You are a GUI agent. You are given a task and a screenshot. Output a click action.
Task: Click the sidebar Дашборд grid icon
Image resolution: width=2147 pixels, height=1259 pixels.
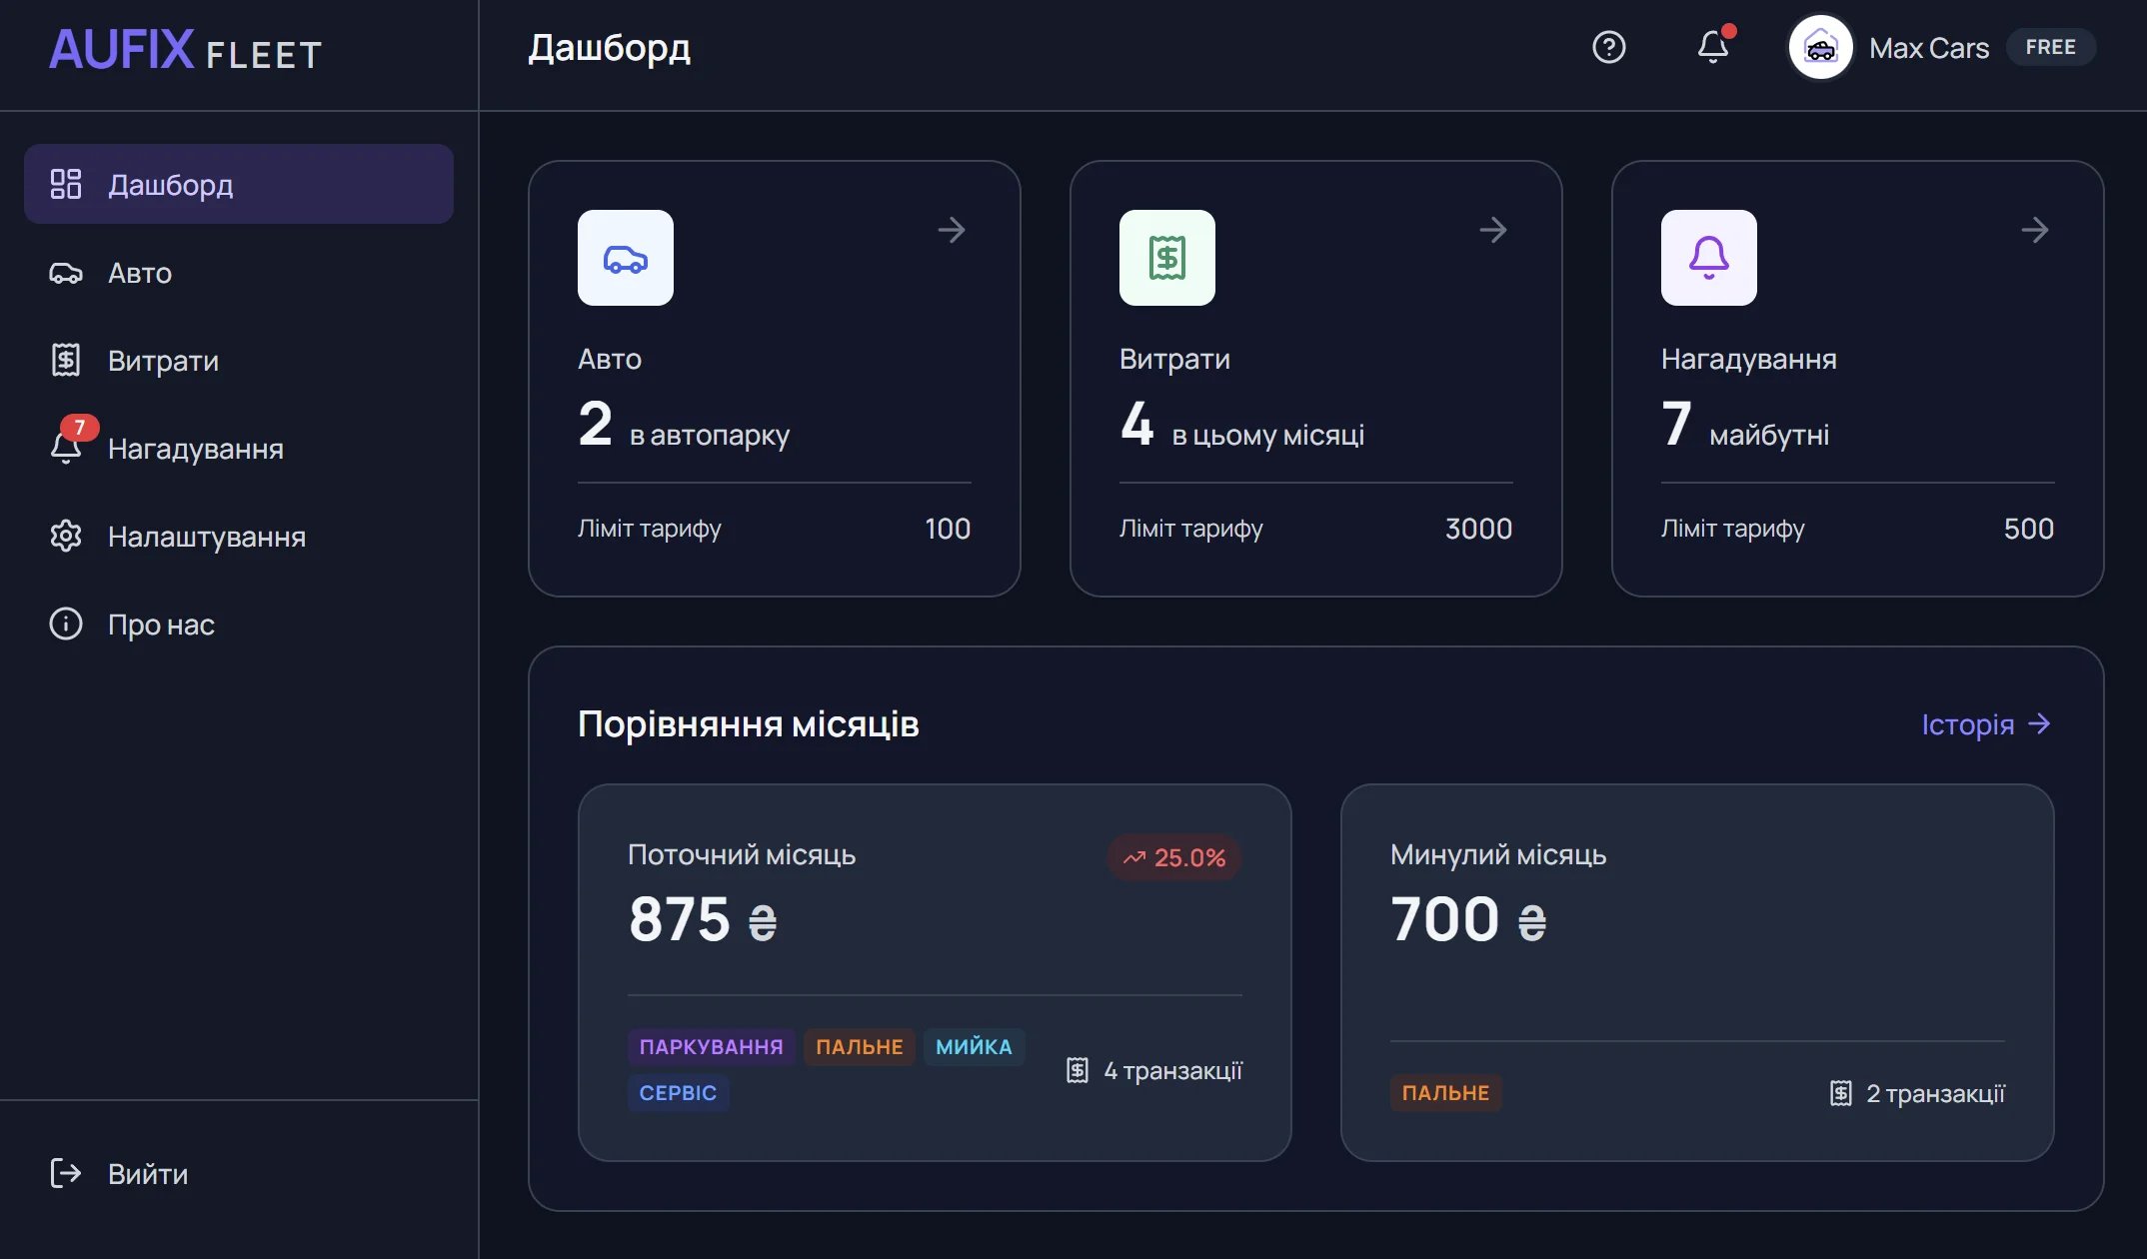point(66,184)
